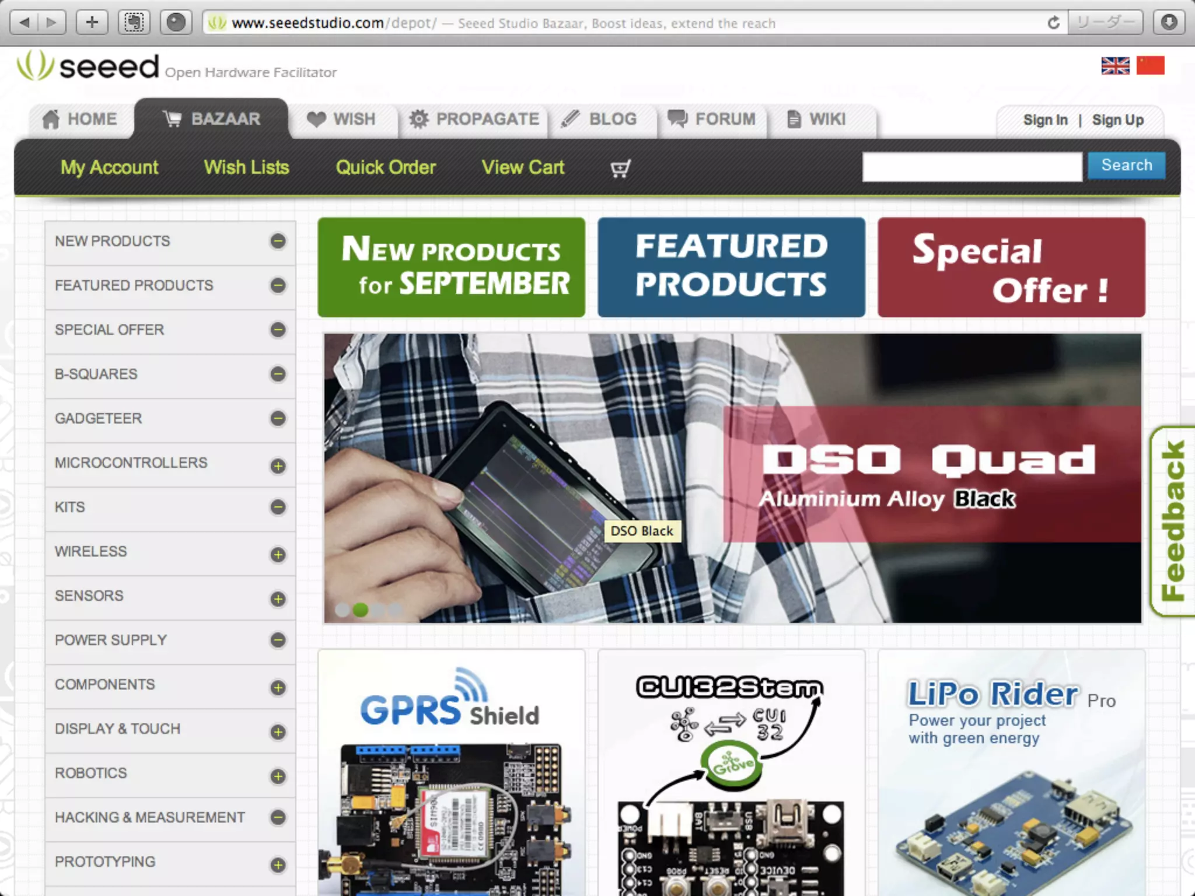
Task: Click the shopping cart icon
Action: 620,169
